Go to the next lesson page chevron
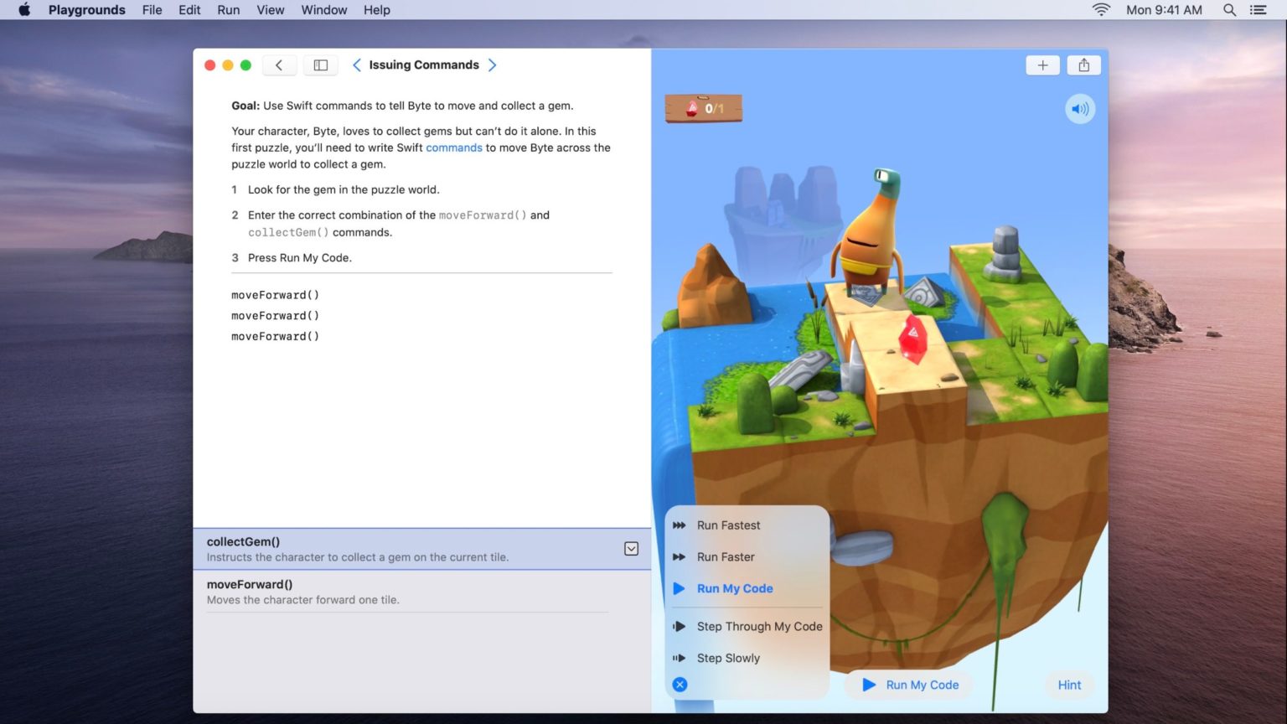Screen dimensions: 1287x724 (493, 65)
